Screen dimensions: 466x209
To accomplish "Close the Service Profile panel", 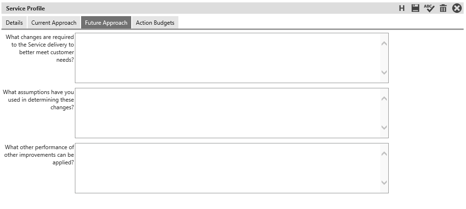I will [x=457, y=8].
